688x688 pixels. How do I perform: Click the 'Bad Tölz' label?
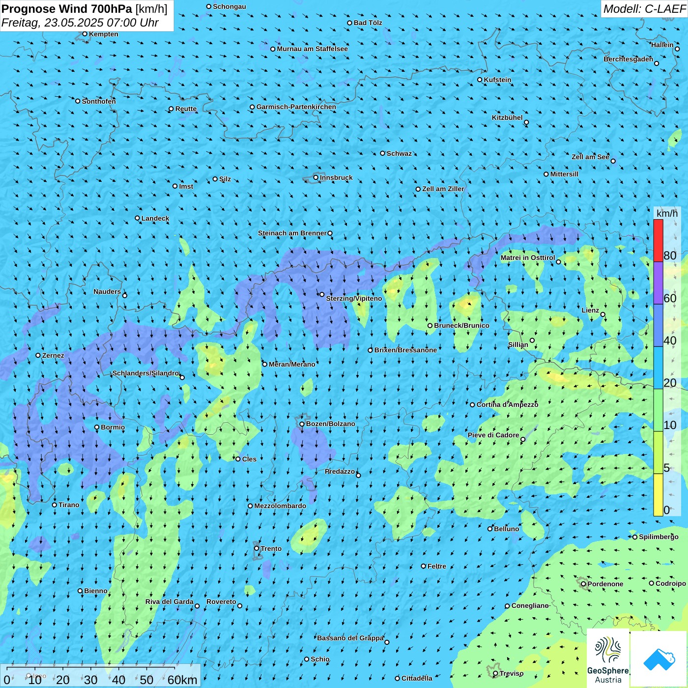(368, 23)
